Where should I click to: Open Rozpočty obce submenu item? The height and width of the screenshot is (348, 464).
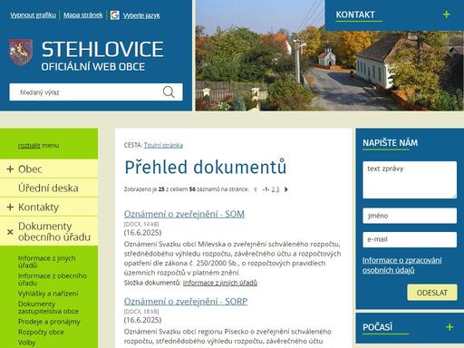(41, 332)
